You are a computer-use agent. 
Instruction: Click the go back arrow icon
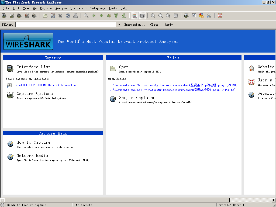click(94, 16)
